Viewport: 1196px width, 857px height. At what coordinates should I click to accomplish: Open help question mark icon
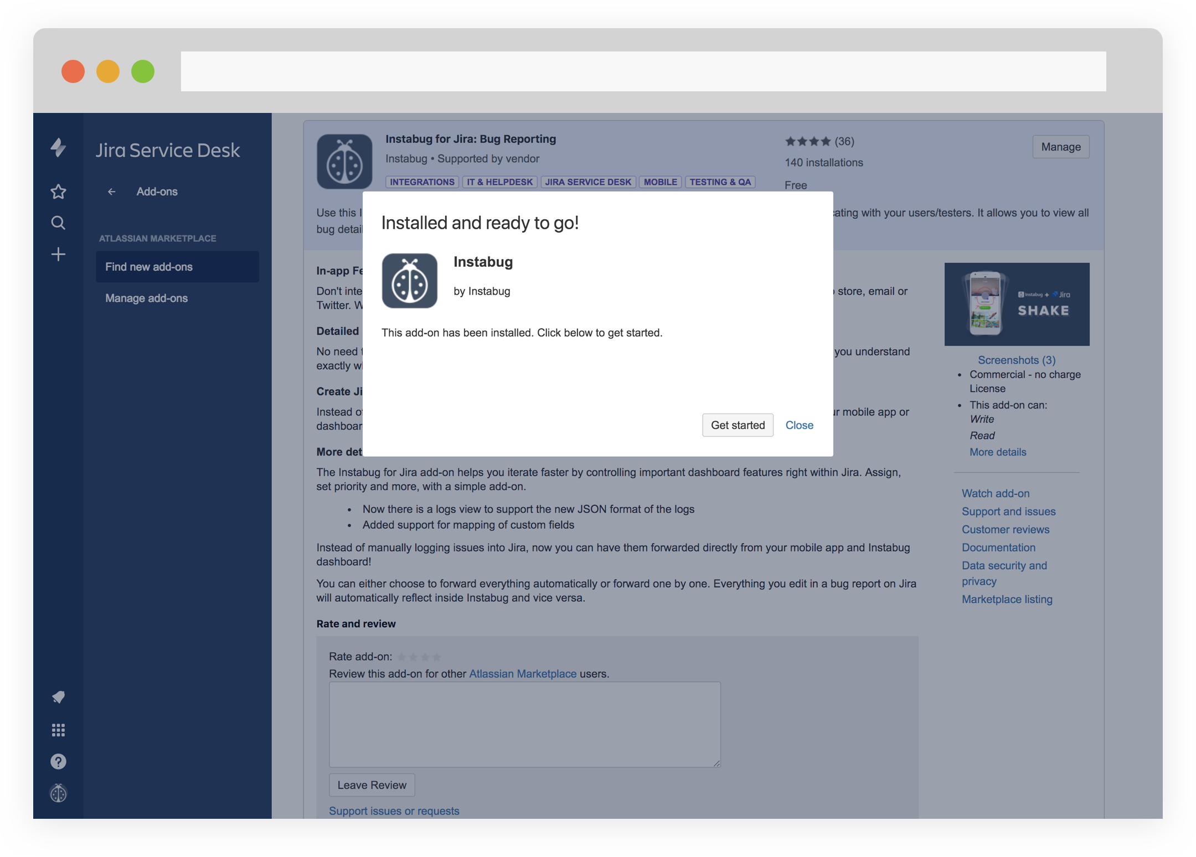[58, 762]
